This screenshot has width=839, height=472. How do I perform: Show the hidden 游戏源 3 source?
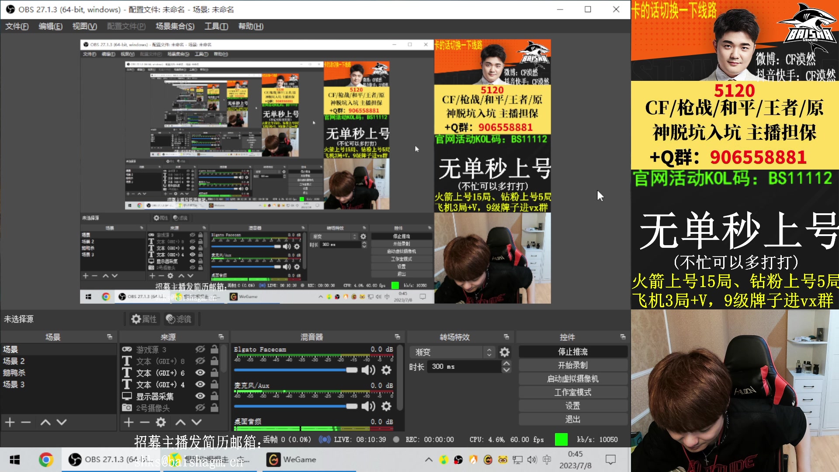click(x=200, y=349)
